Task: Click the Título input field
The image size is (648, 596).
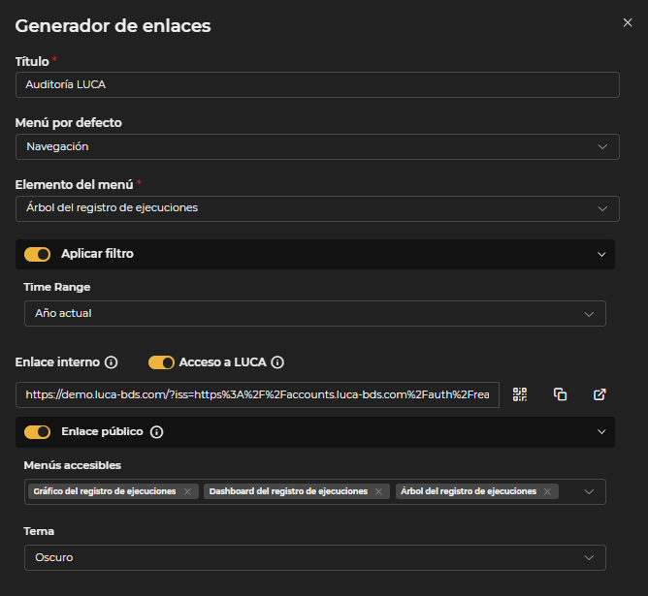Action: 317,84
